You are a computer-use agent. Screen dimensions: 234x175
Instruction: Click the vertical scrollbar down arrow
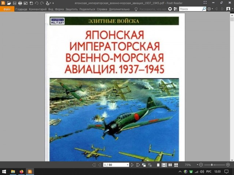click(x=232, y=160)
